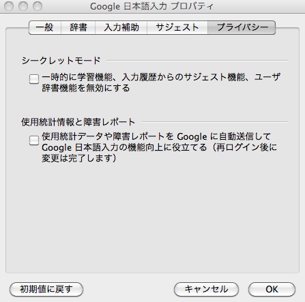Click the Google 日本語入力 プロパティ title text
This screenshot has height=302, width=305.
click(151, 6)
